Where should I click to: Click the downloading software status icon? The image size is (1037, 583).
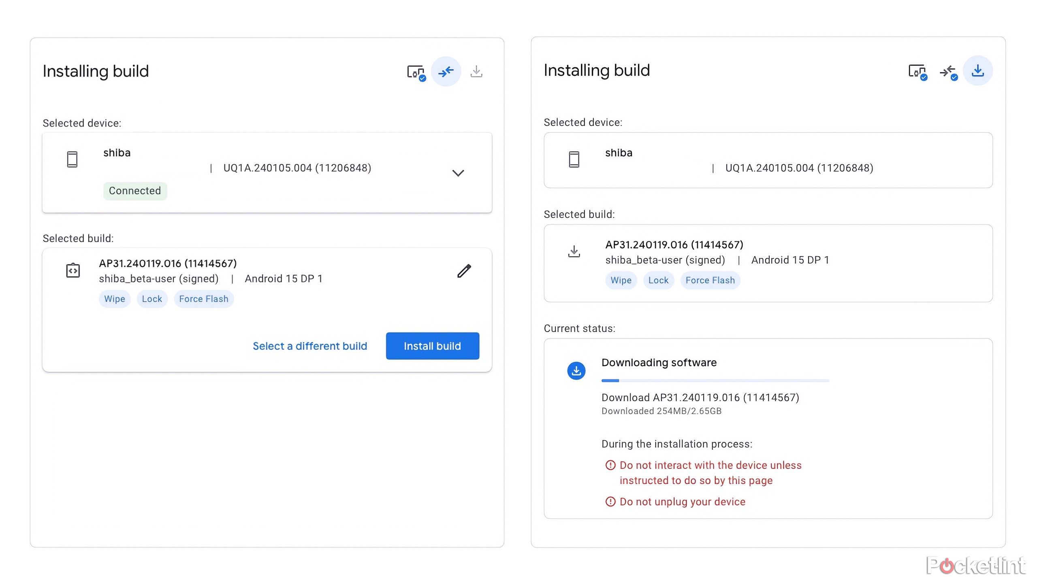click(576, 370)
